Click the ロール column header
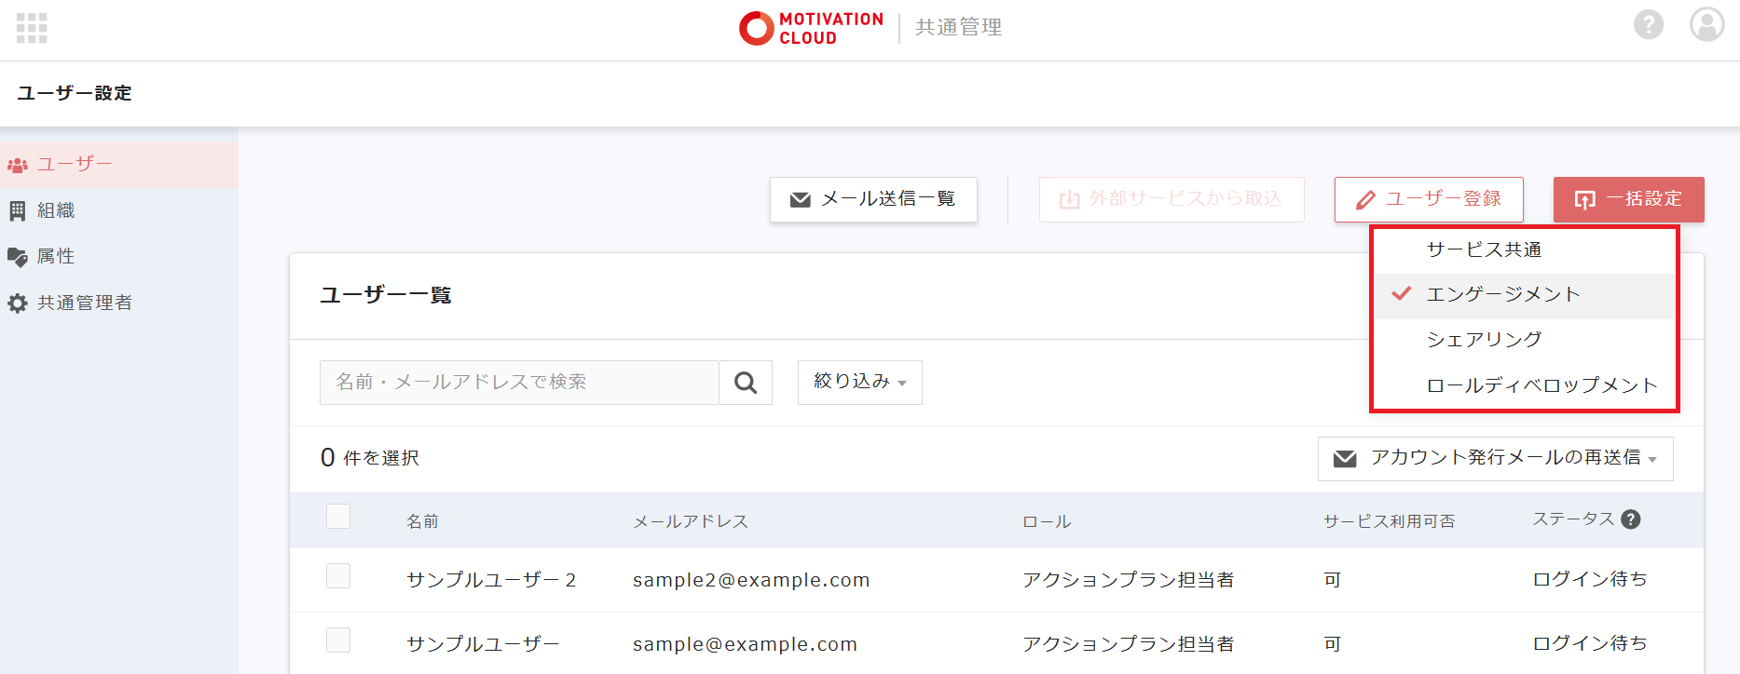The height and width of the screenshot is (674, 1740). pos(1047,521)
